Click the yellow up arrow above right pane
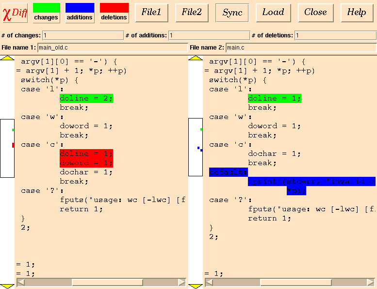377x289 pixels. point(196,58)
